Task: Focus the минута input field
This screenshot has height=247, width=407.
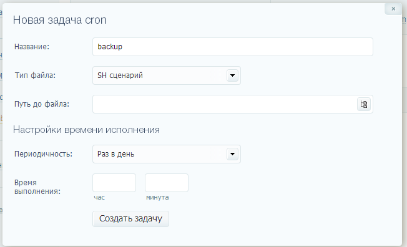Action: (167, 183)
